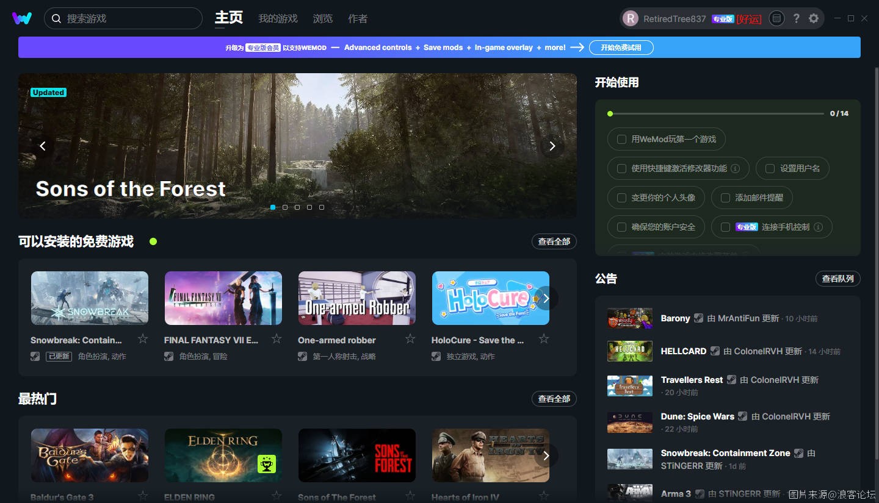
Task: Click 查看全部 for 最热门
Action: tap(554, 399)
